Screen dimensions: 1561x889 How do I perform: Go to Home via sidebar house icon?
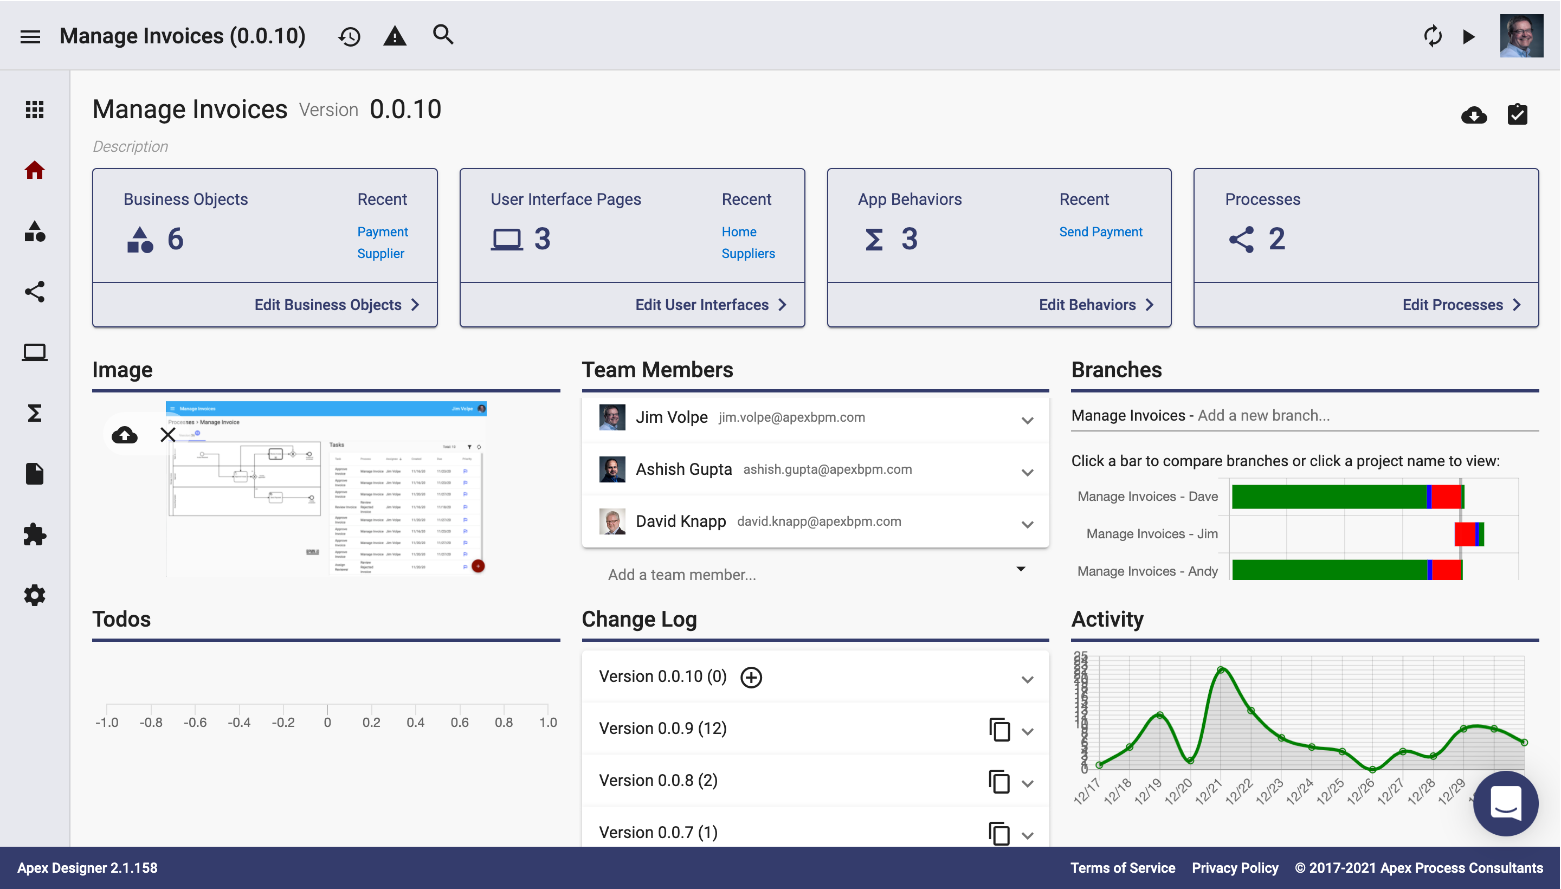[34, 170]
